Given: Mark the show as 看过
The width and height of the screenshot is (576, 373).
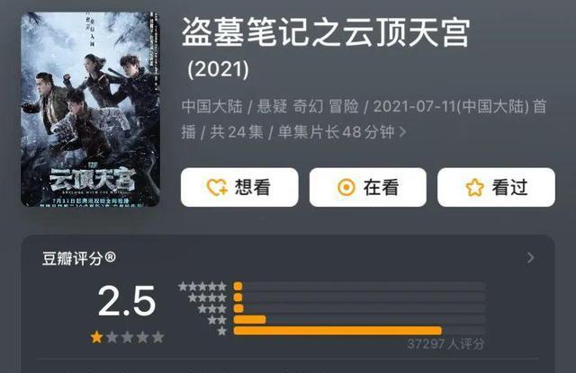Looking at the screenshot, I should point(496,187).
